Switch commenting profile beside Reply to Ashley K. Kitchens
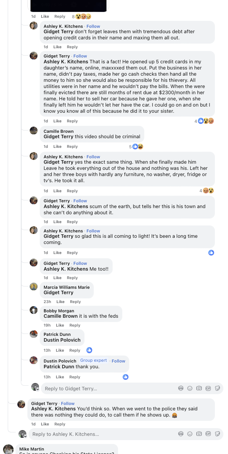228x454 pixels. [x=22, y=434]
